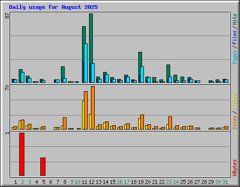Click the 'Hits' legend label
Screen dimensions: 240x187
[x=235, y=19]
